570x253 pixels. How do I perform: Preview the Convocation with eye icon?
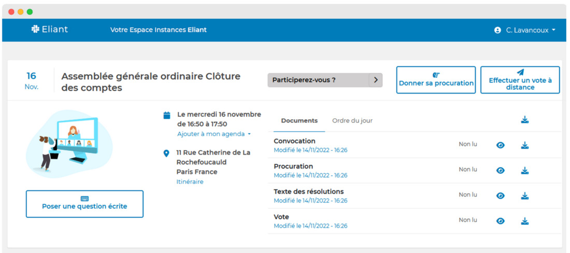point(500,146)
